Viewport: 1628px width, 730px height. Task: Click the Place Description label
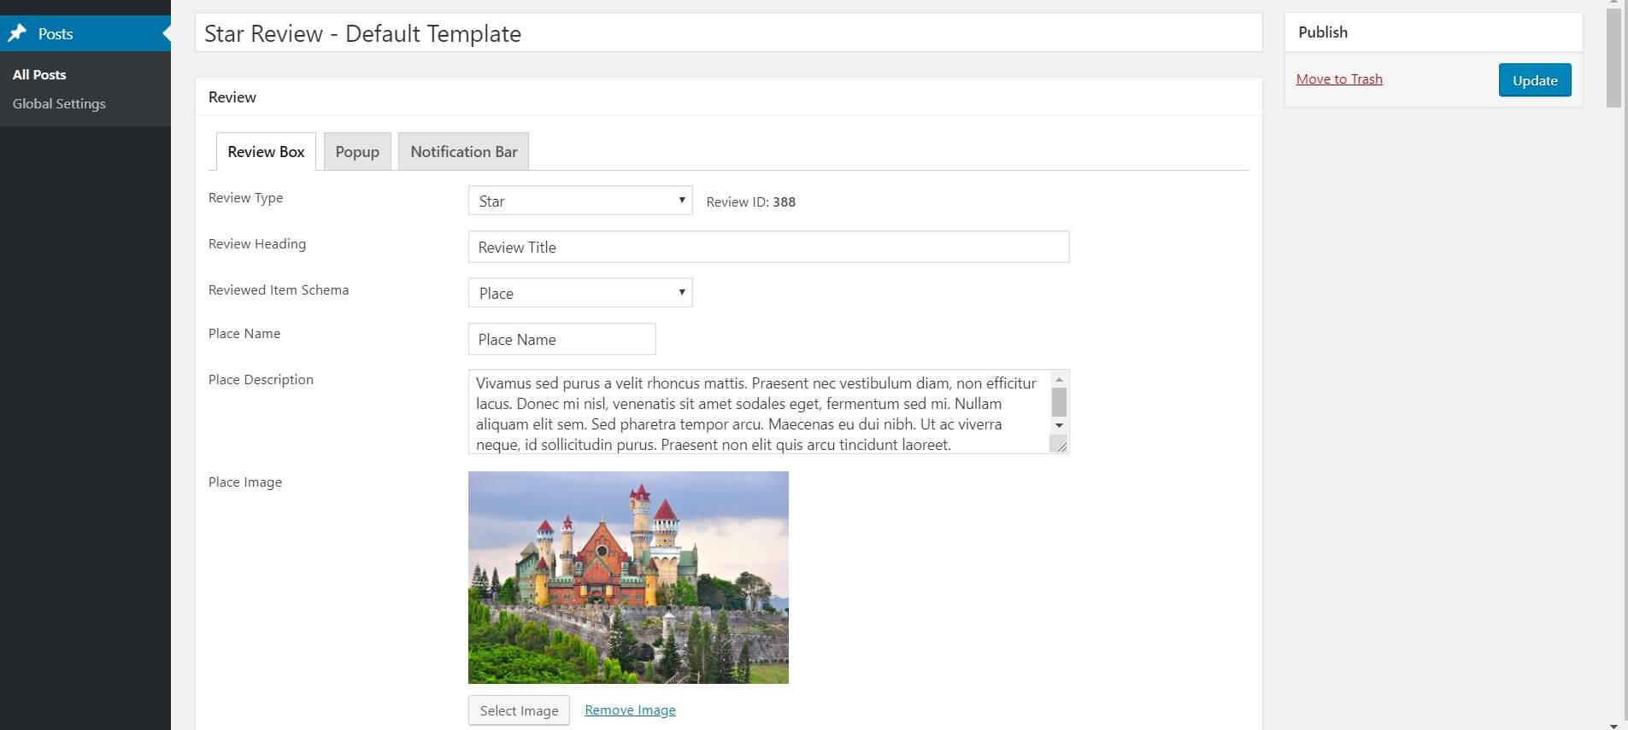point(261,379)
